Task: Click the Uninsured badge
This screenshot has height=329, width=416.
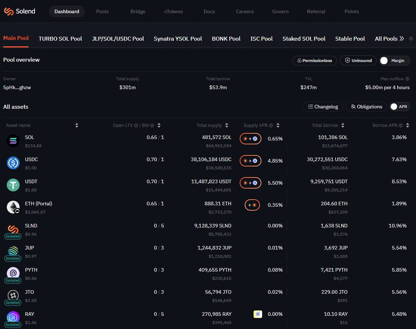Action: point(358,61)
